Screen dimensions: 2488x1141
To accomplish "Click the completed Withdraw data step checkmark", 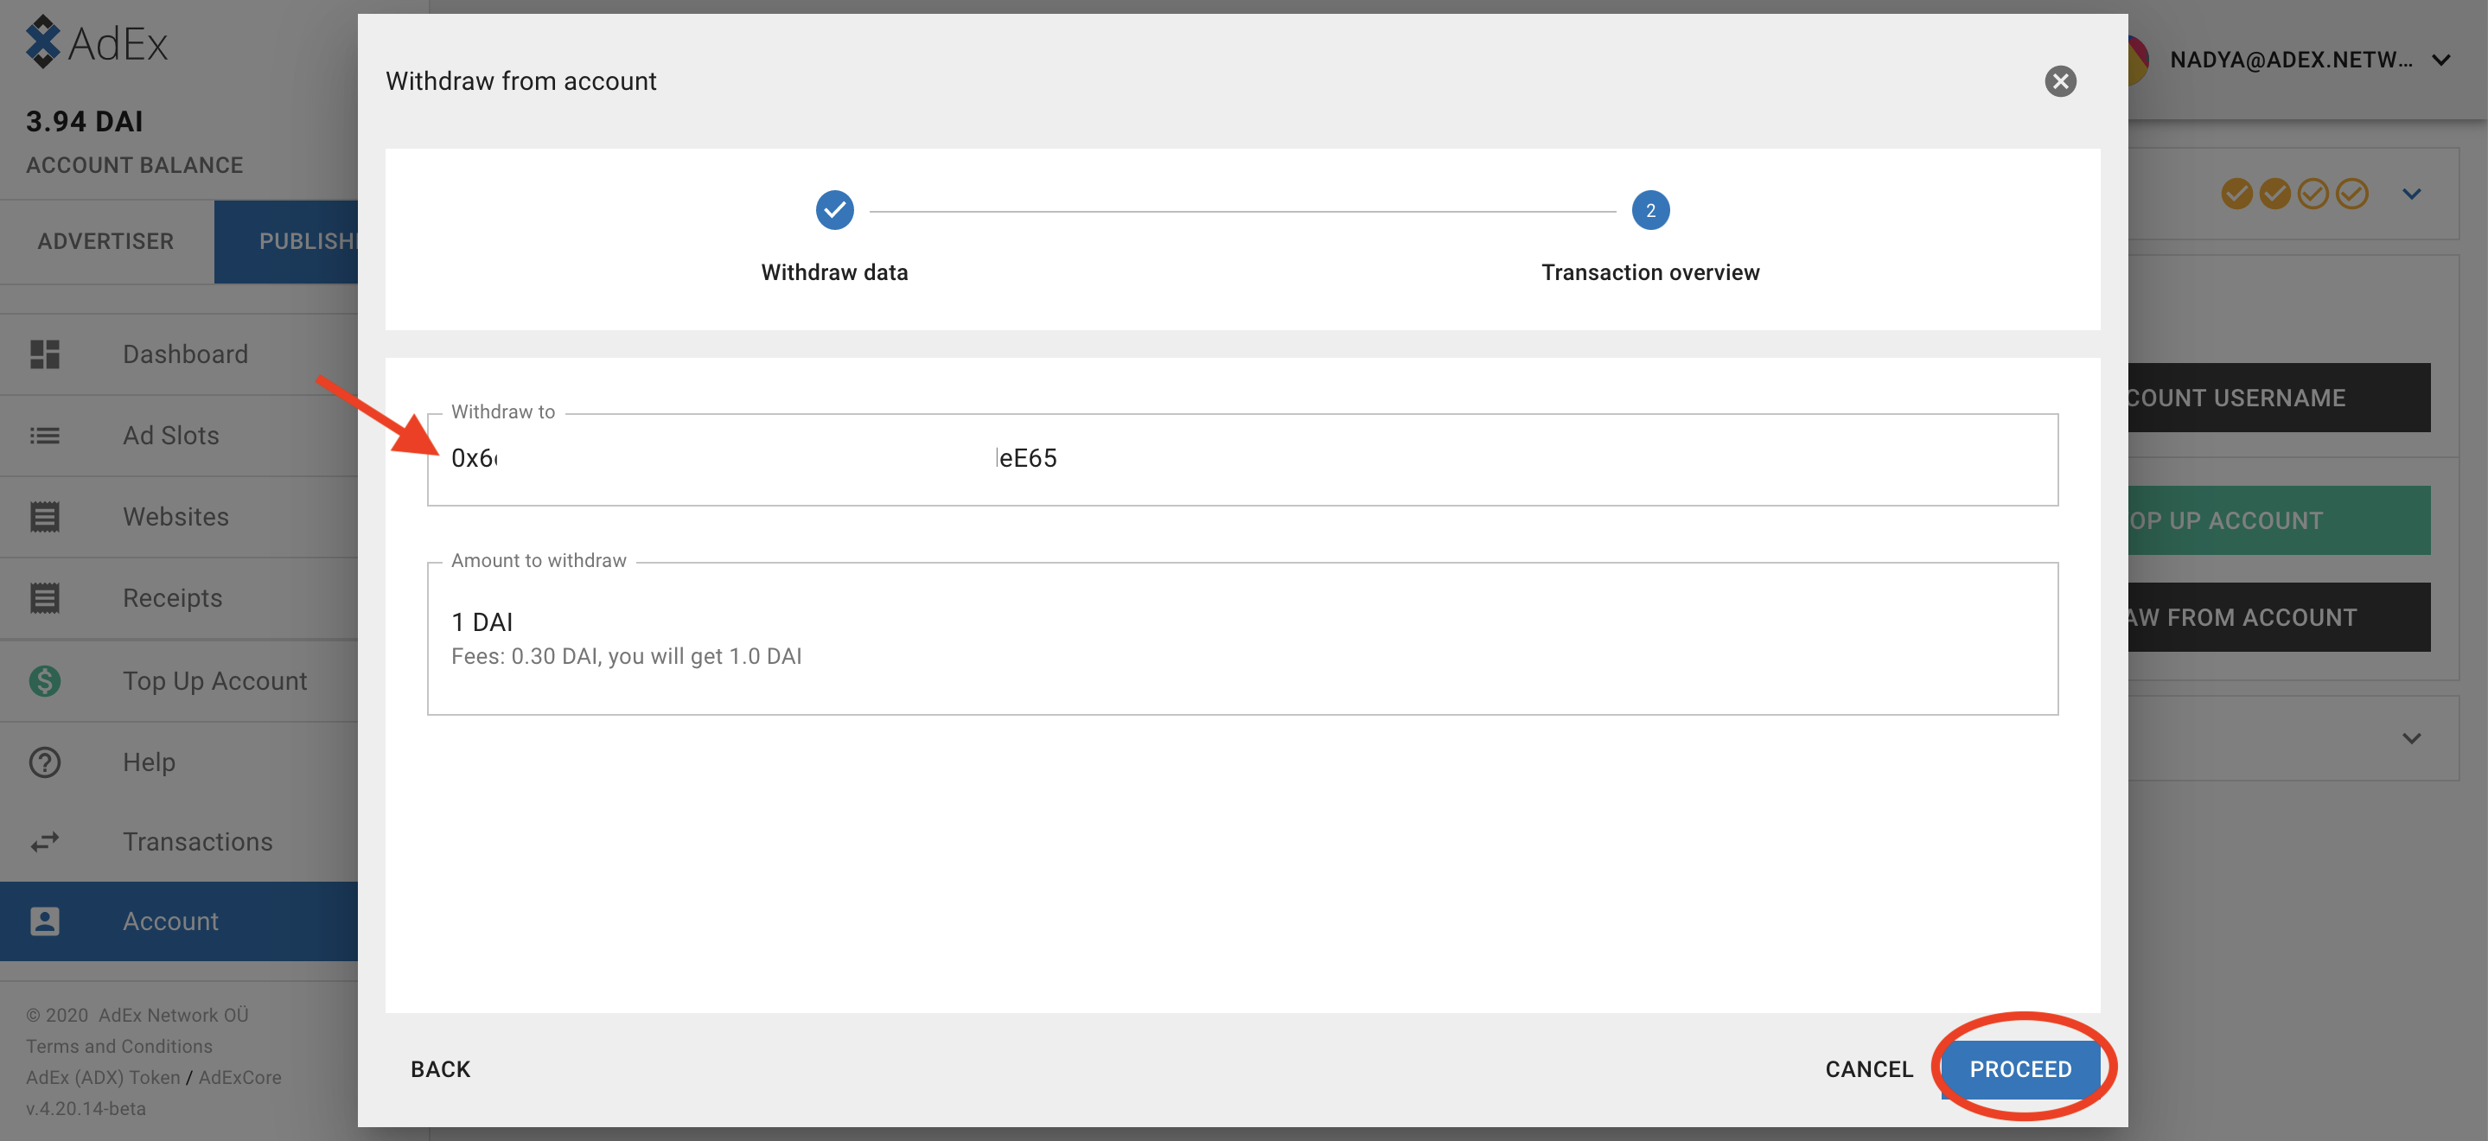I will coord(834,211).
